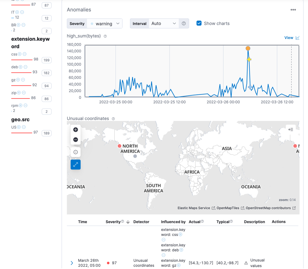The width and height of the screenshot is (308, 269).
Task: Expand the map with the blue arrow icon
Action: [75, 165]
